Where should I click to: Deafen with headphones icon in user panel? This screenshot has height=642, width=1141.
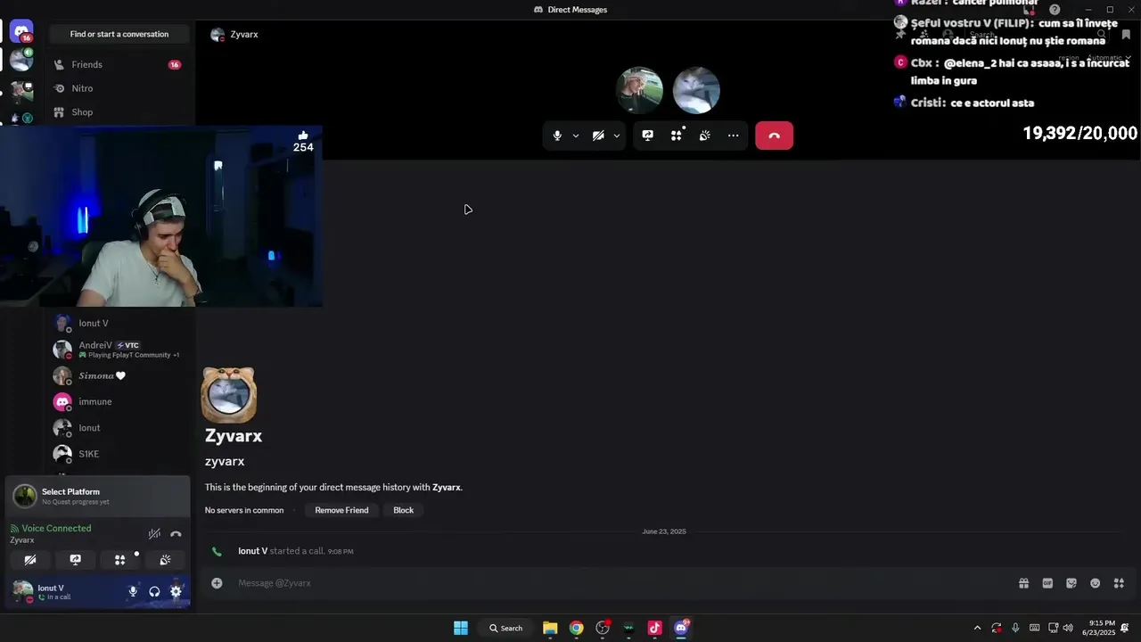[154, 591]
